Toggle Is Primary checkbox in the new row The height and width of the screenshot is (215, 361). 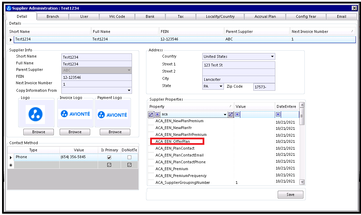click(x=109, y=165)
